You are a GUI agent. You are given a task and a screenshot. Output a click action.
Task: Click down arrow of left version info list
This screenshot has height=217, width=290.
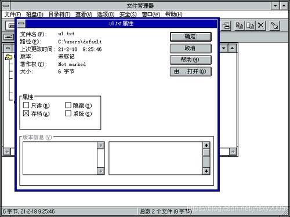[x=100, y=171]
